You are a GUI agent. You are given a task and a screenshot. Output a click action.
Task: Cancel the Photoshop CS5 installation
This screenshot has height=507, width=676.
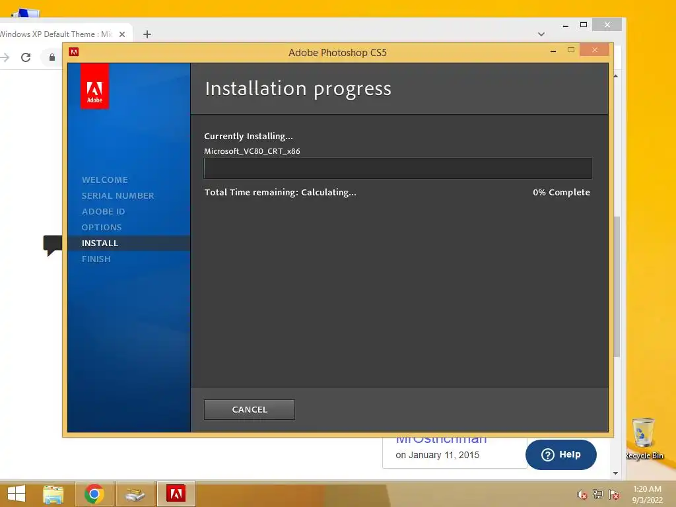tap(249, 409)
